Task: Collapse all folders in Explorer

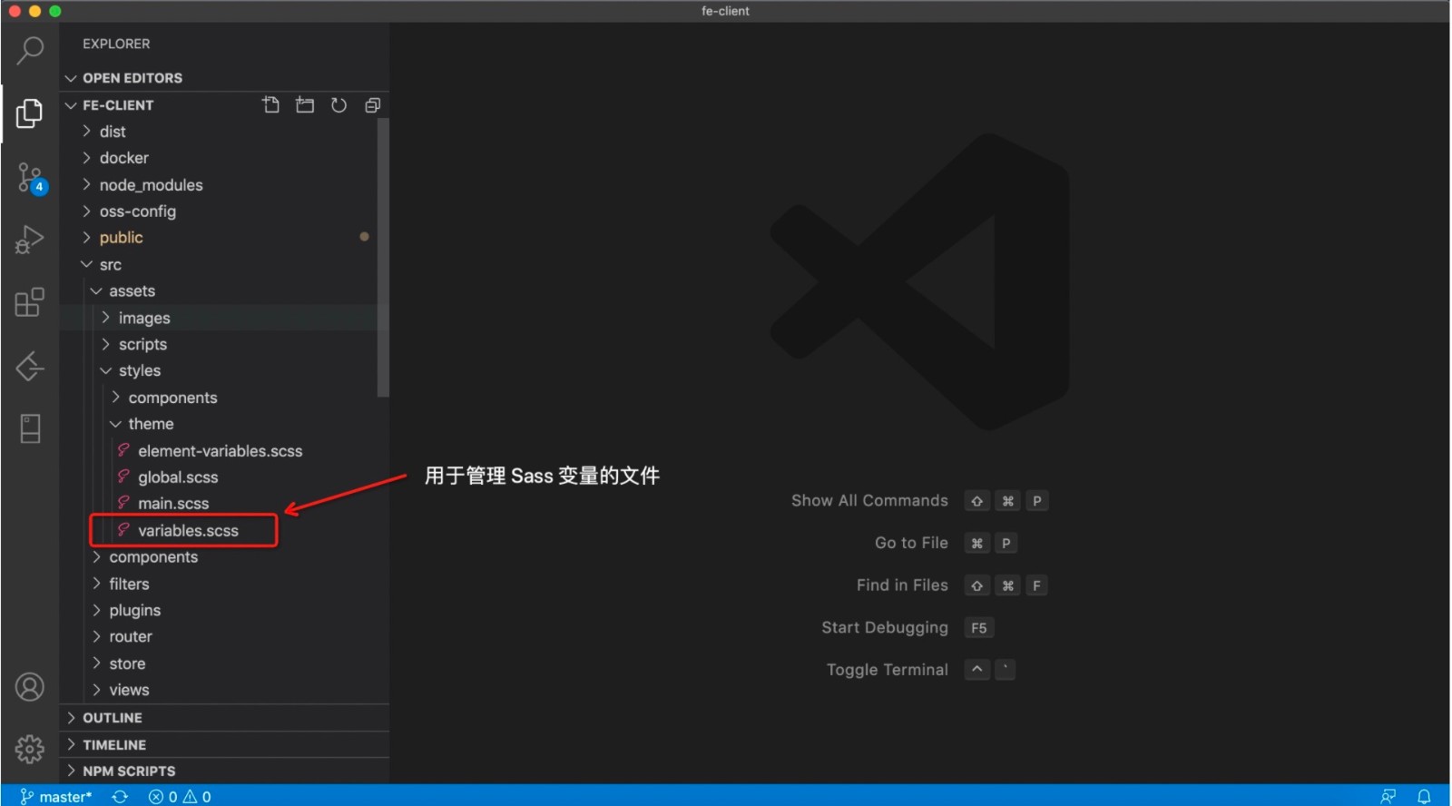Action: point(372,105)
